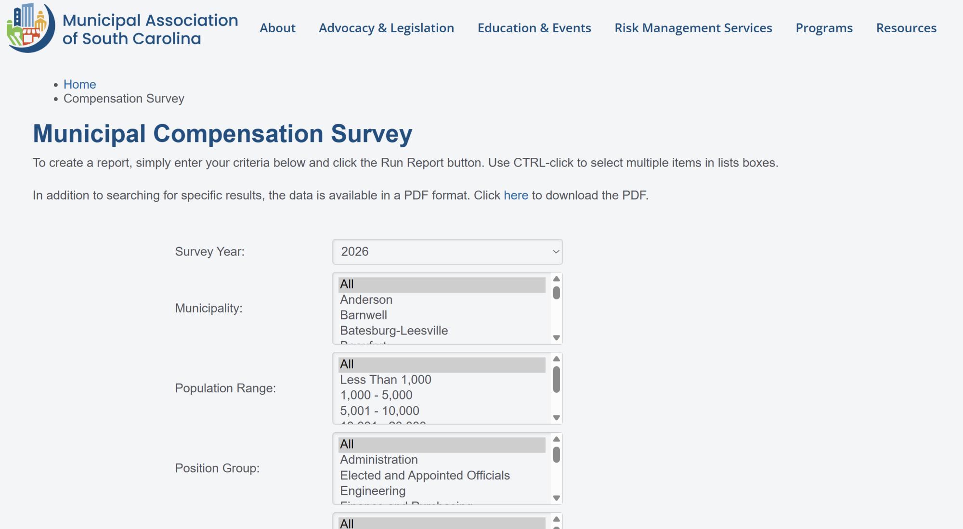
Task: Click Population Range scroll down arrow
Action: [556, 418]
